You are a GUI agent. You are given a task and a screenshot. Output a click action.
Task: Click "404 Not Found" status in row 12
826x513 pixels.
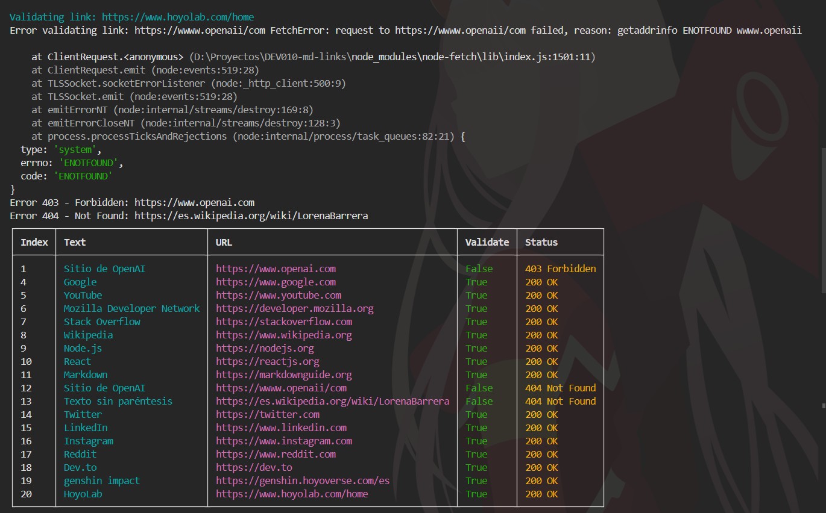(x=561, y=388)
